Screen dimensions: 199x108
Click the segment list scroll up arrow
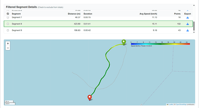point(194,5)
